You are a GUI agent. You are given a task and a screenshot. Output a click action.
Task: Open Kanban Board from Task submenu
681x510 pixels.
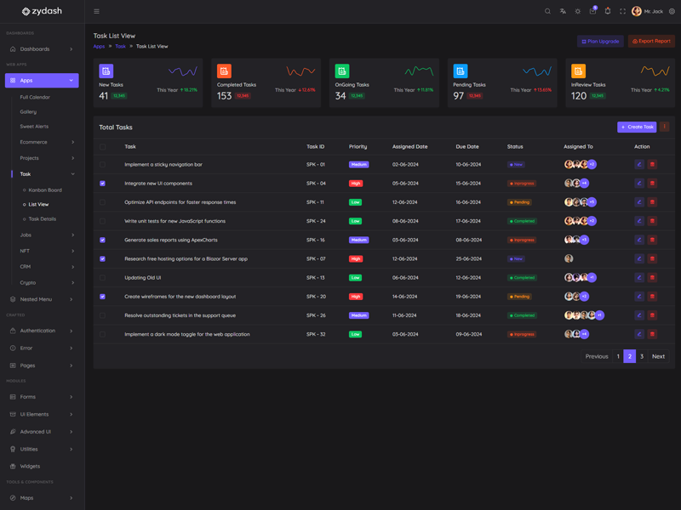click(x=44, y=190)
